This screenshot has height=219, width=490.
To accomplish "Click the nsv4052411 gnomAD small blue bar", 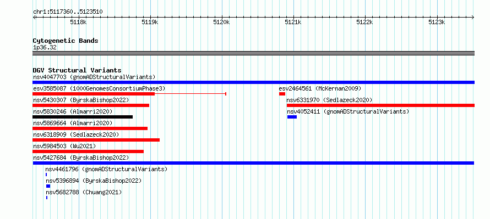I will click(292, 117).
